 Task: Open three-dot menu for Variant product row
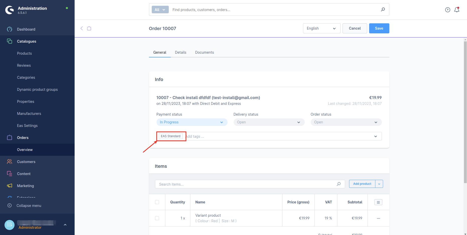pyautogui.click(x=378, y=218)
